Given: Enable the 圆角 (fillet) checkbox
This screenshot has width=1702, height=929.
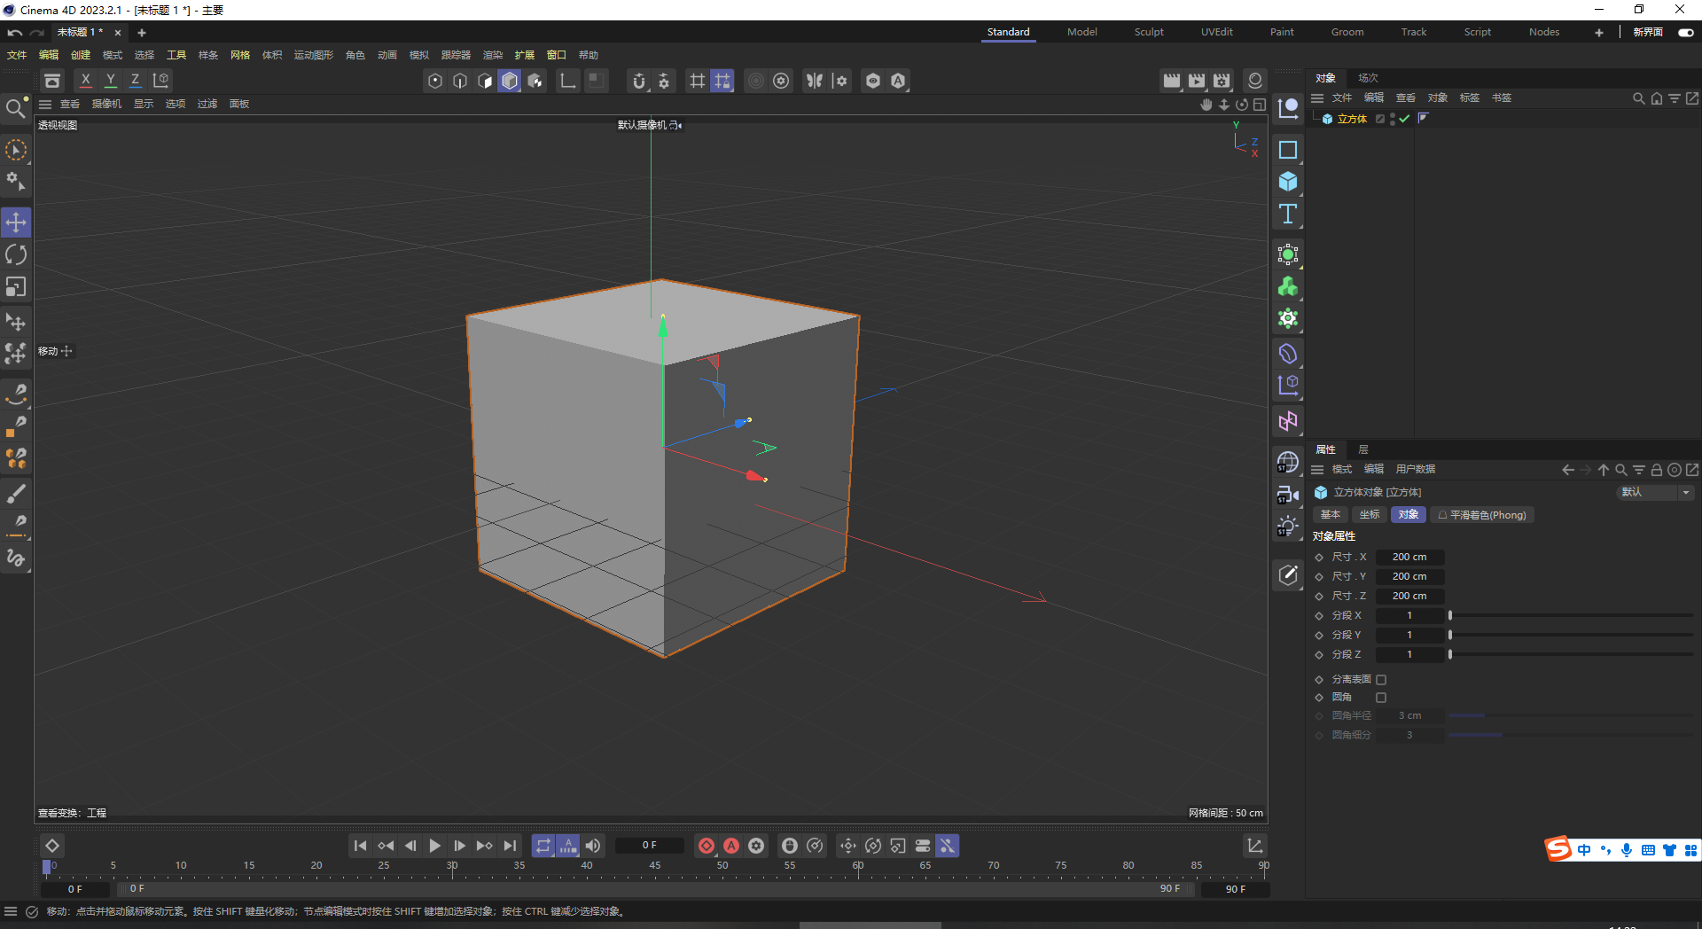Looking at the screenshot, I should point(1381,698).
